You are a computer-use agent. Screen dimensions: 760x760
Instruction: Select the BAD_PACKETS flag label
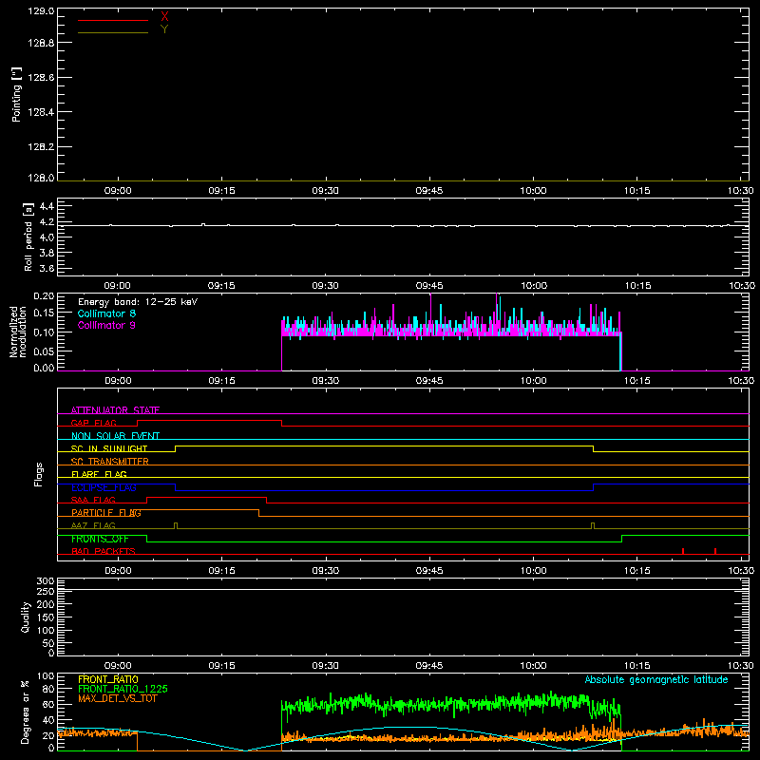[104, 551]
